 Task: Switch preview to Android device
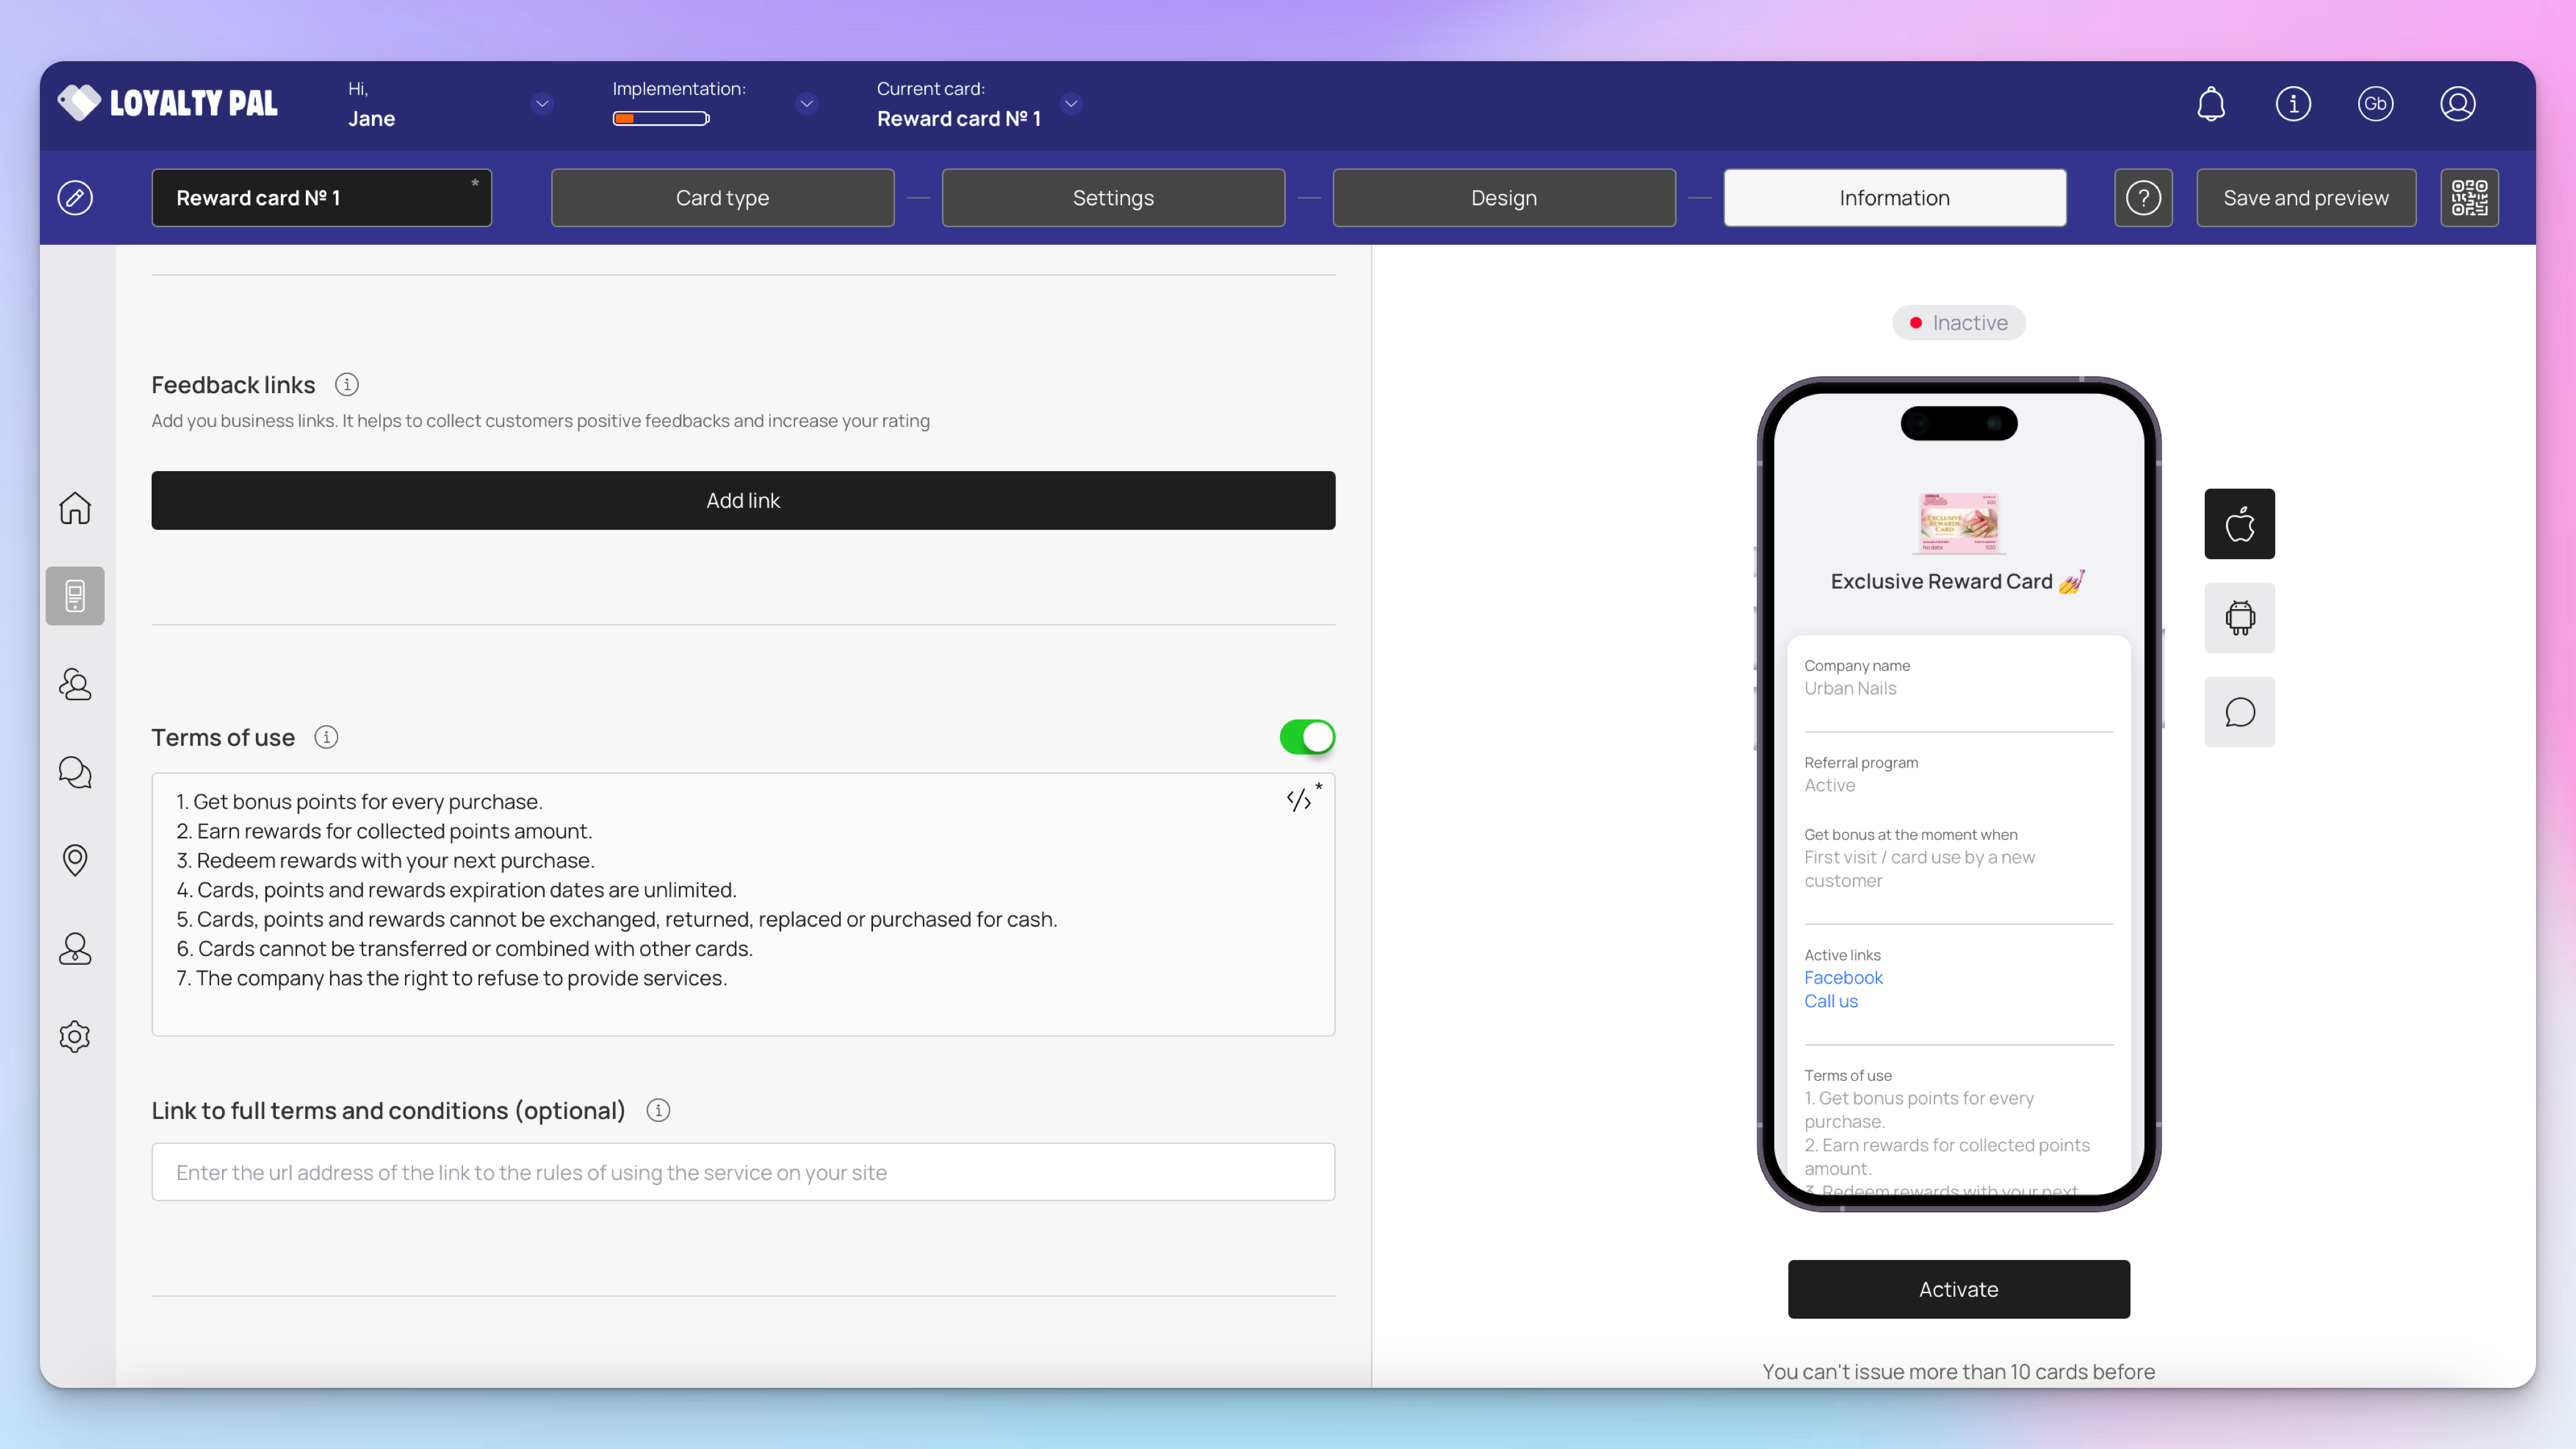2239,618
